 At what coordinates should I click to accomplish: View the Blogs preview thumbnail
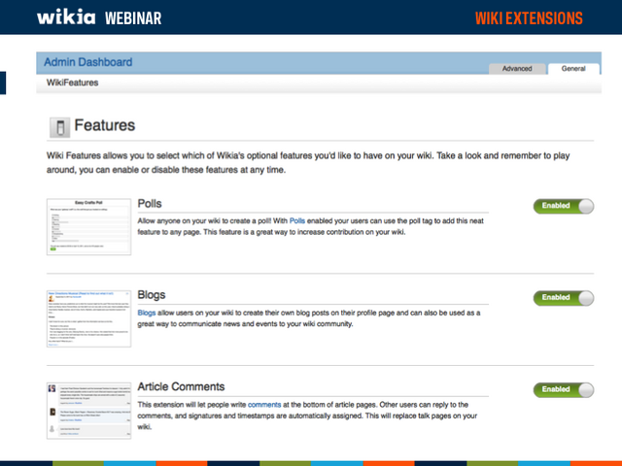pyautogui.click(x=88, y=318)
